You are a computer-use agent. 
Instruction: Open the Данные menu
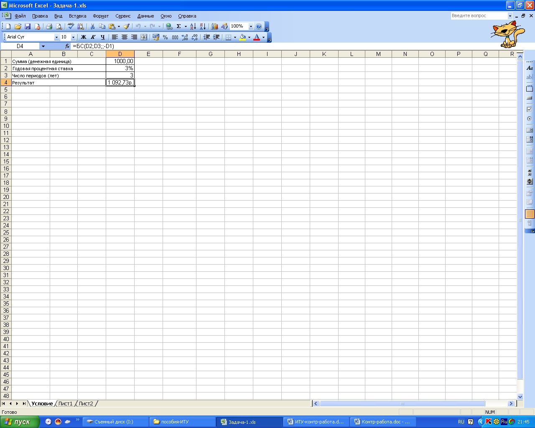tap(146, 16)
